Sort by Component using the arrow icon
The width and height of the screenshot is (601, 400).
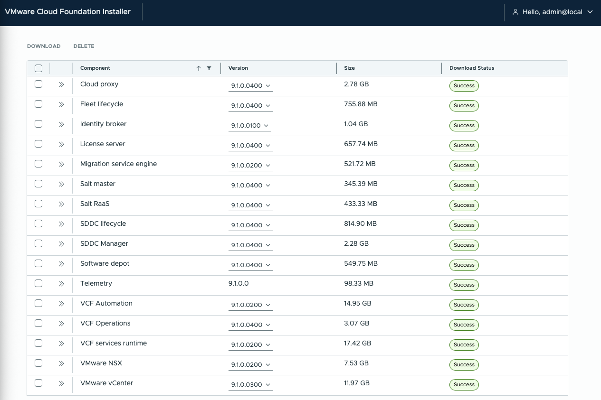coord(199,68)
